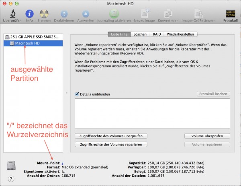Viewport: 241px width, 186px height.
Task: Click the help question mark button
Action: 11,179
